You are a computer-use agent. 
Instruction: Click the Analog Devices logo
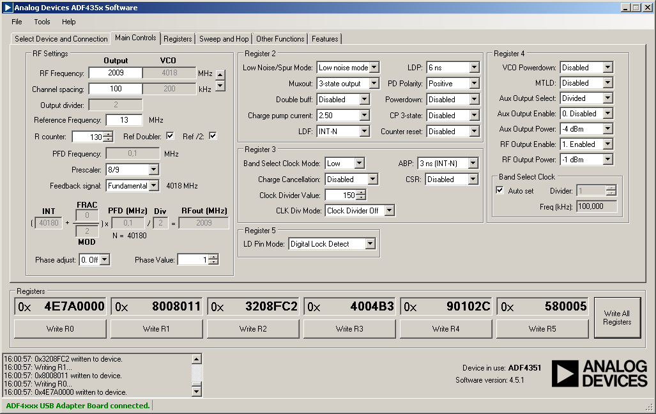pyautogui.click(x=599, y=373)
